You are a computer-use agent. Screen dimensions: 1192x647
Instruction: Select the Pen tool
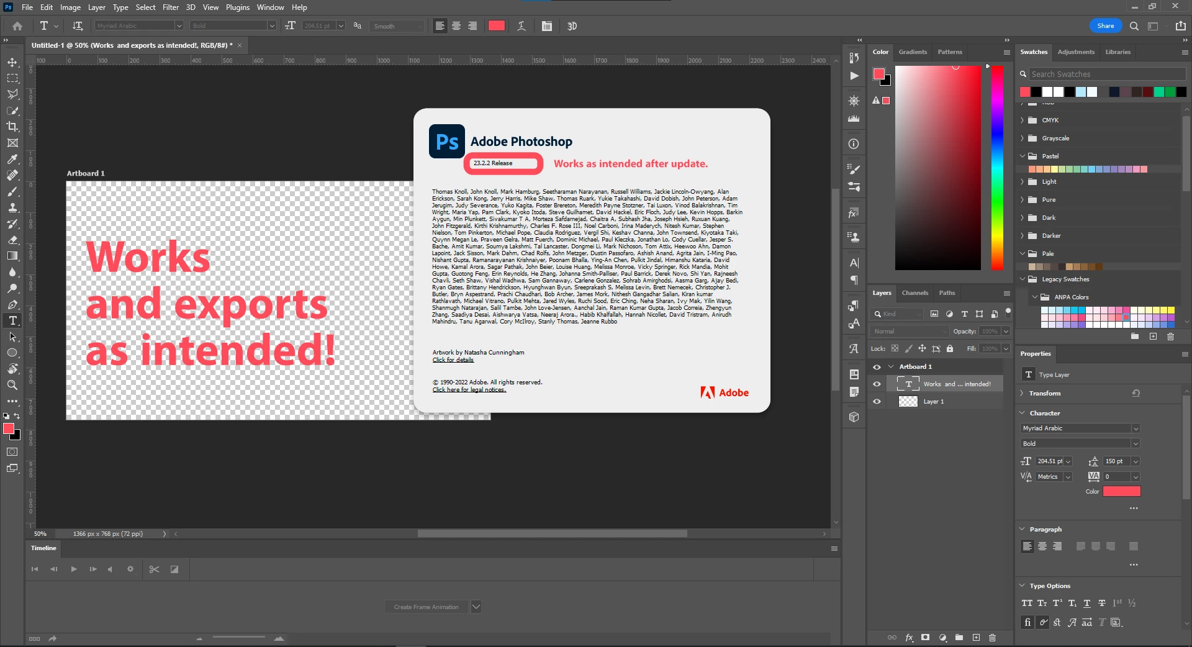[12, 304]
